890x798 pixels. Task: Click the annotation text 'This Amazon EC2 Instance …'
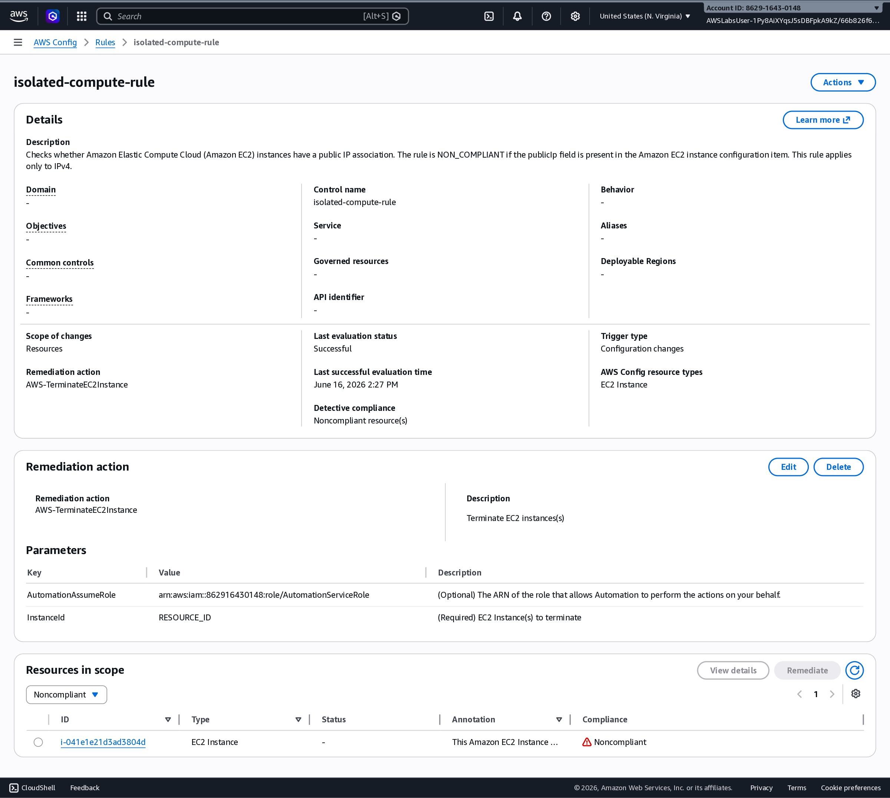[505, 742]
